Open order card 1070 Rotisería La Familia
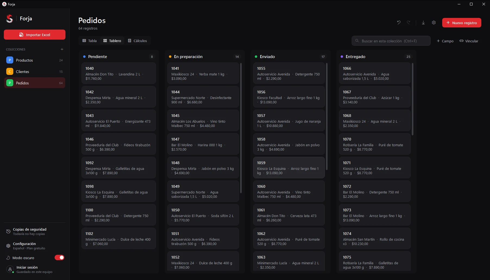 tap(375, 144)
